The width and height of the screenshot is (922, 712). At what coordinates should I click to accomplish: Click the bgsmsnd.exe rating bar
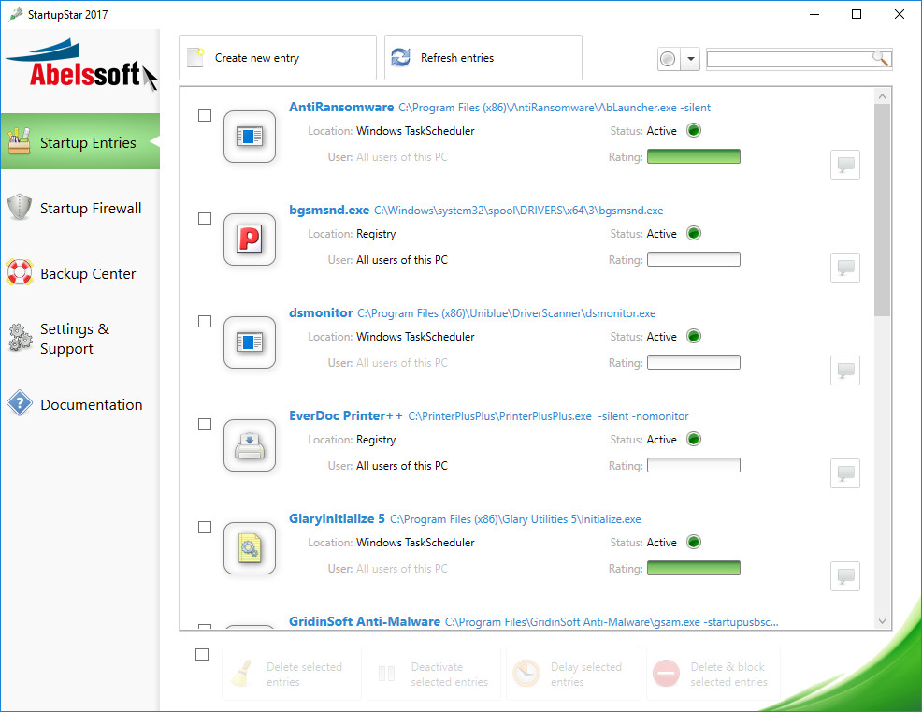(694, 259)
